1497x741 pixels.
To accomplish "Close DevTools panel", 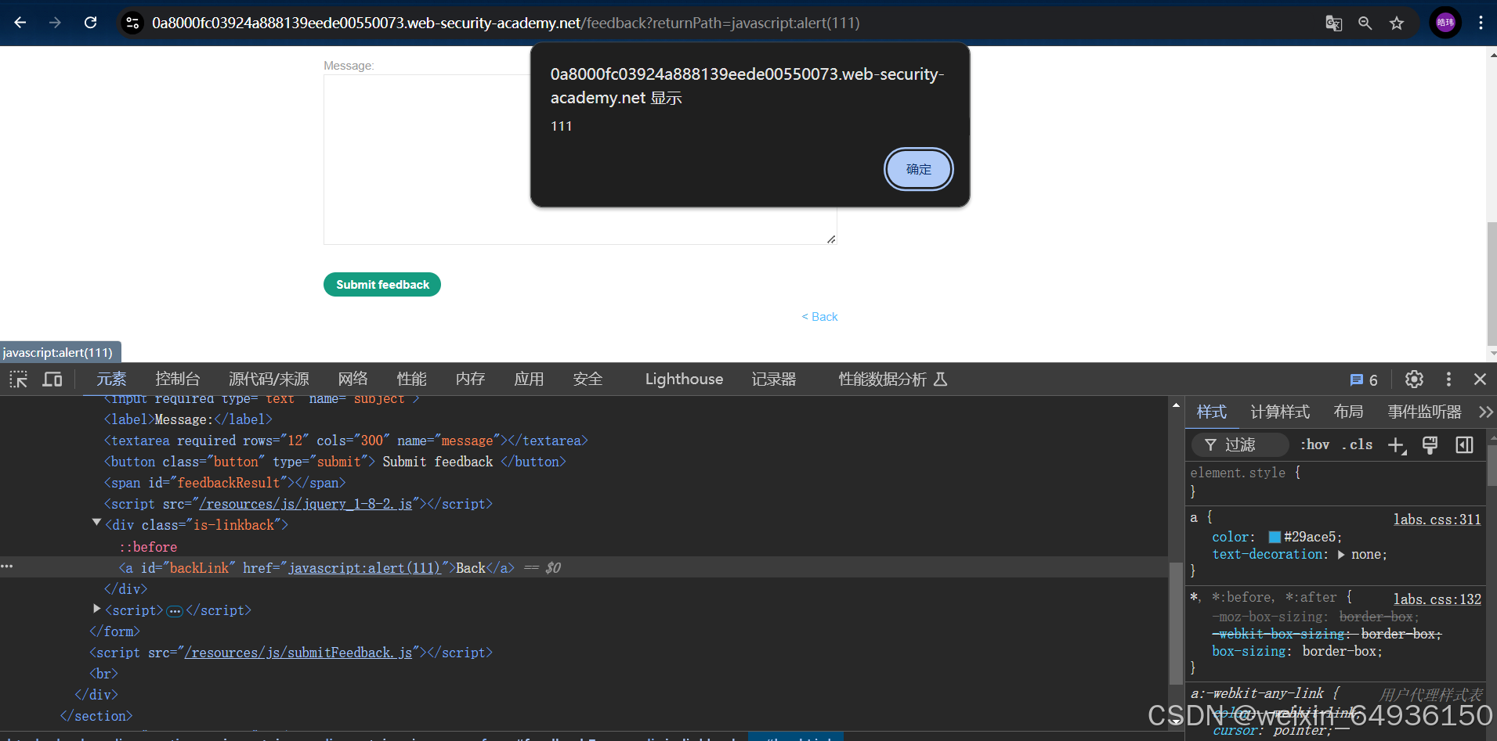I will (1480, 379).
